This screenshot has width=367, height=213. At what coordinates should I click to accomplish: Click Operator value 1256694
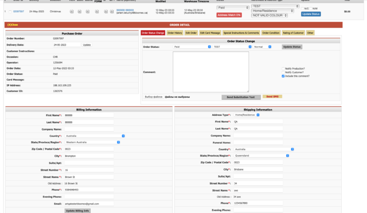tap(58, 63)
